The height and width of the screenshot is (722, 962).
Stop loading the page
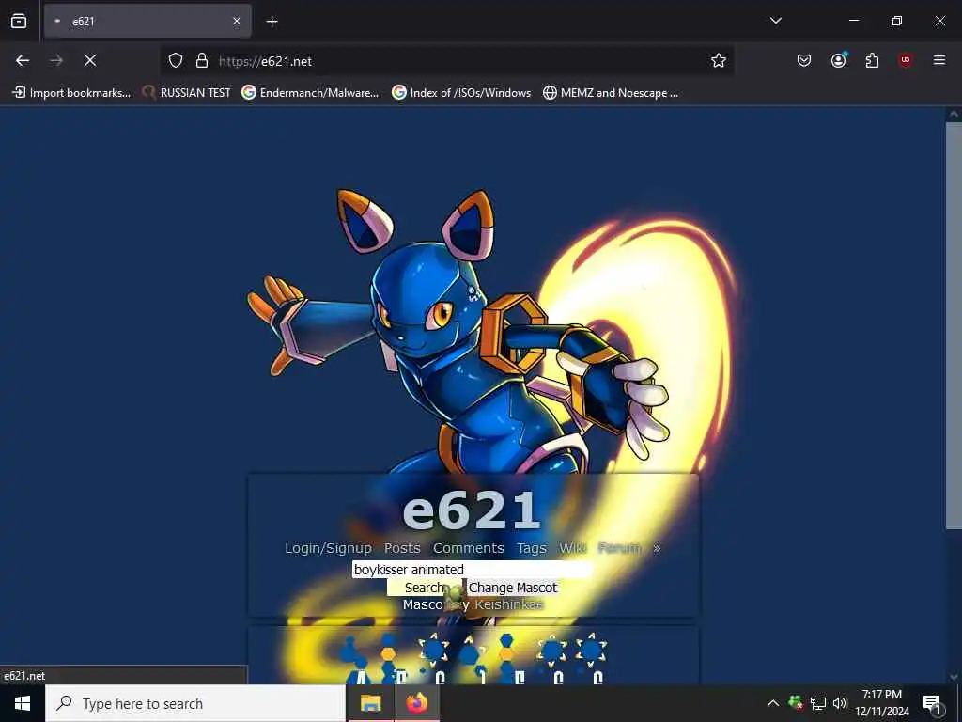90,60
